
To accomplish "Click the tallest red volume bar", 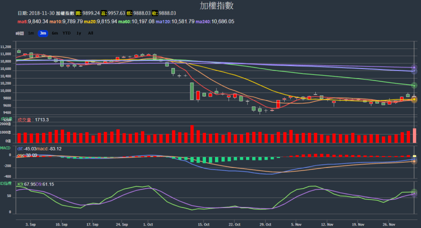I will [x=192, y=134].
